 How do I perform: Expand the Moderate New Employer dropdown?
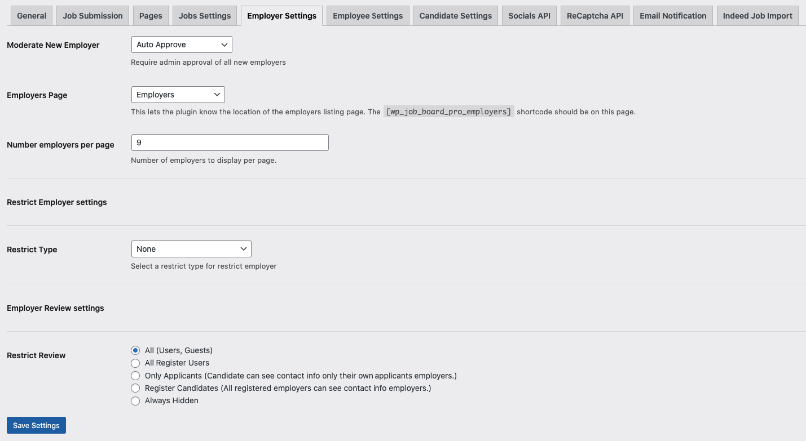pyautogui.click(x=181, y=44)
